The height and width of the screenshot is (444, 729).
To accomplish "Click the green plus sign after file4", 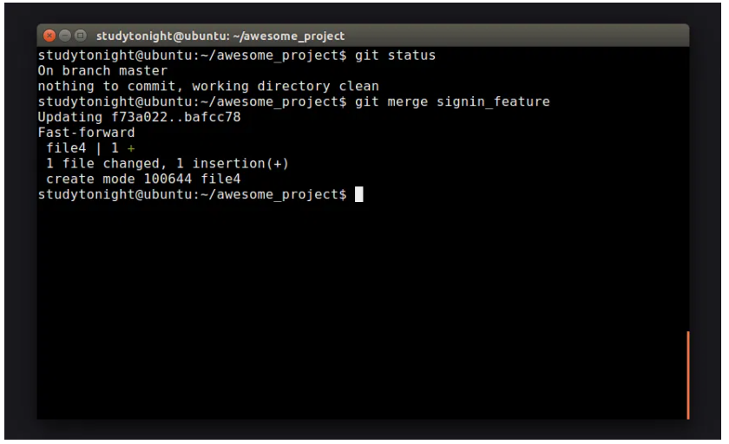I will tap(131, 148).
